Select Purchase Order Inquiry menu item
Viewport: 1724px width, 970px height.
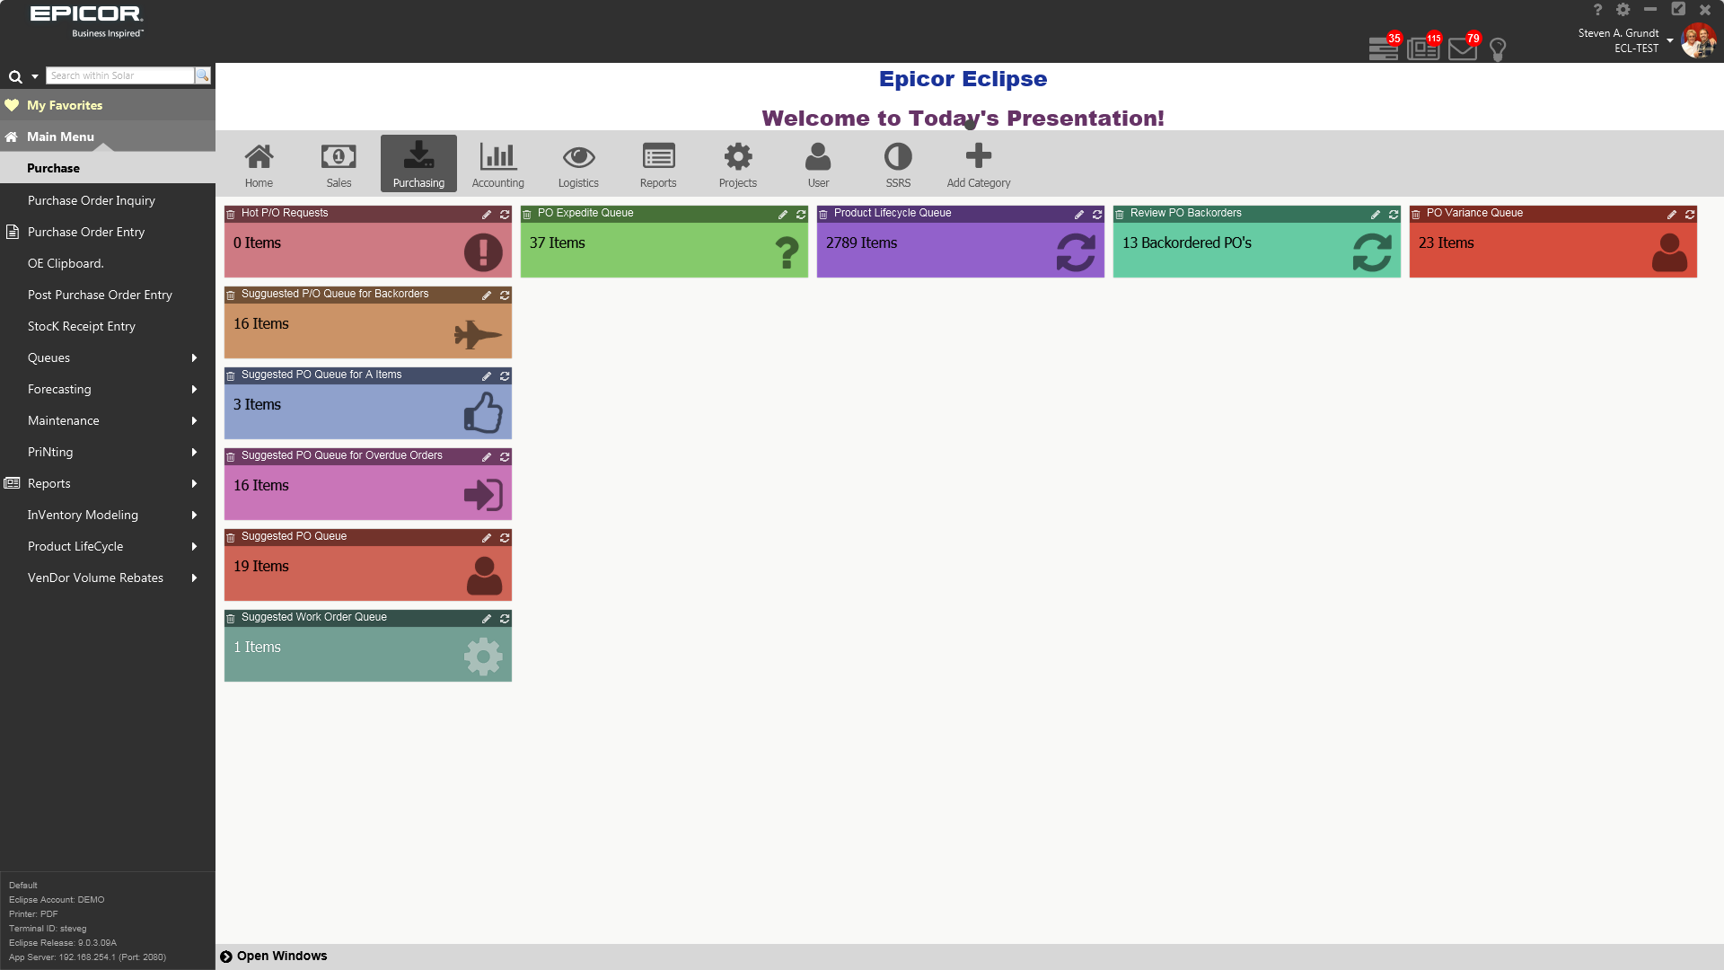pyautogui.click(x=92, y=200)
